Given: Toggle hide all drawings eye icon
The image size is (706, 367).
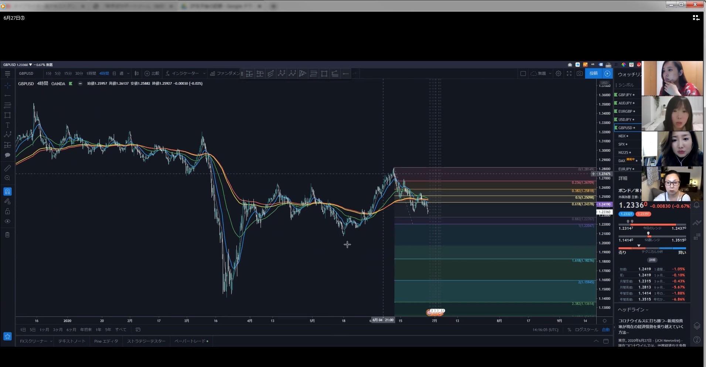Looking at the screenshot, I should coord(7,221).
